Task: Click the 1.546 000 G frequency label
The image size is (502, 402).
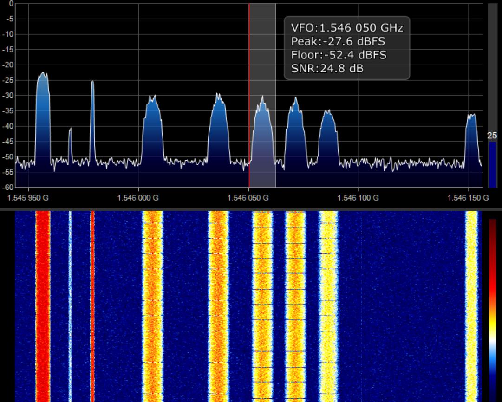Action: tap(138, 198)
